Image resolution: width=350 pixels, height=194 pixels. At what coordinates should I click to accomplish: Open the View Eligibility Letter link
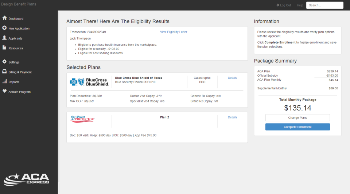click(x=174, y=32)
